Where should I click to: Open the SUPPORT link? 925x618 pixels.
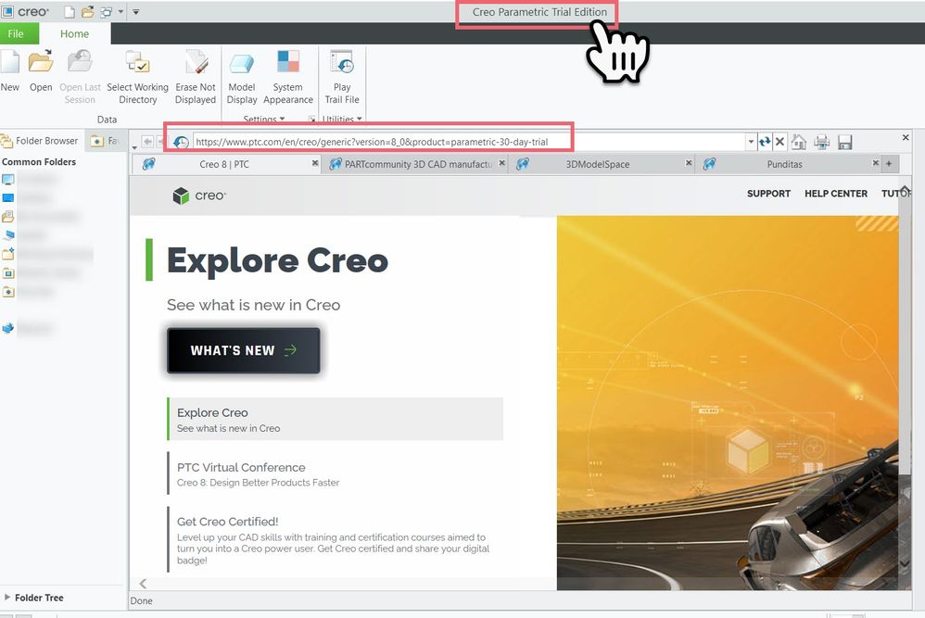pyautogui.click(x=768, y=194)
